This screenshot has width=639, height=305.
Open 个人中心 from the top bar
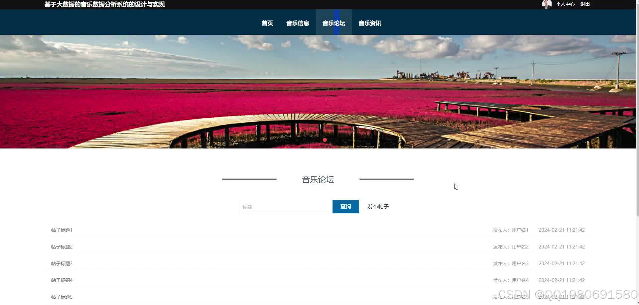(565, 4)
